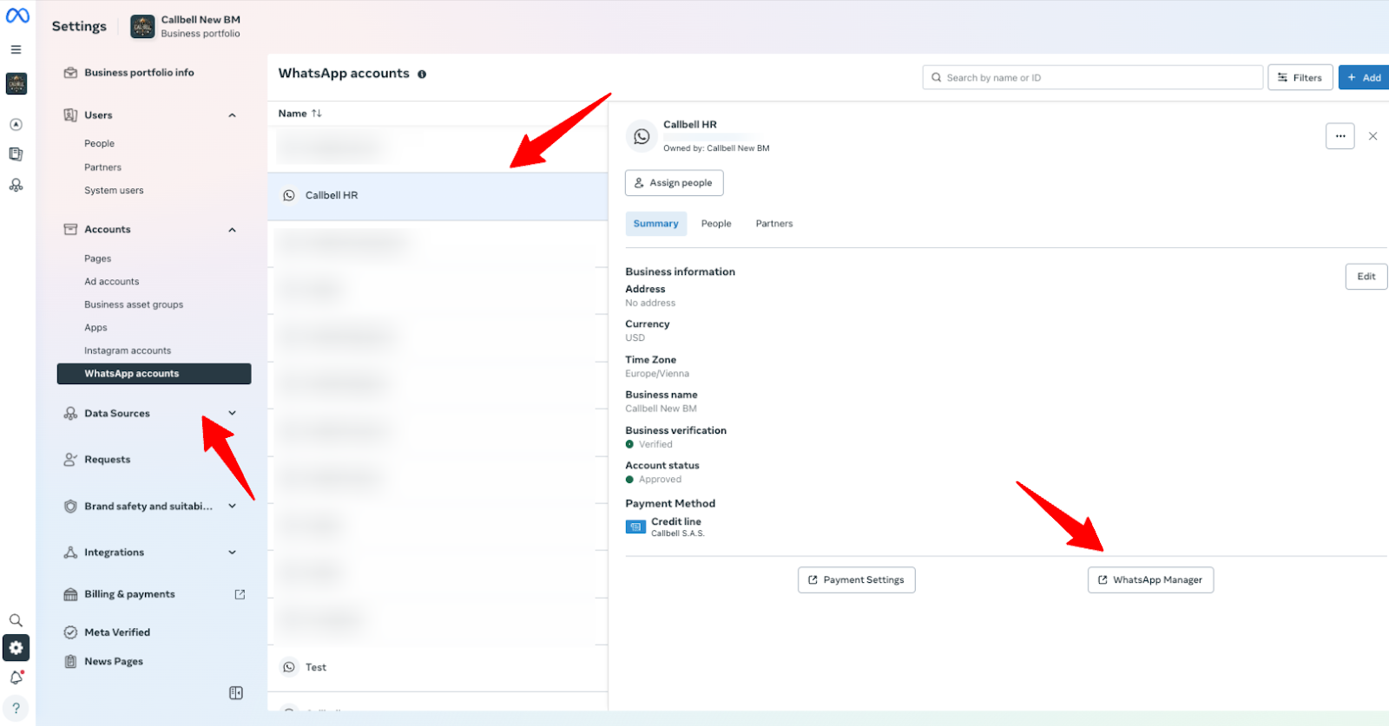Click the Search by name or ID field

click(1092, 78)
